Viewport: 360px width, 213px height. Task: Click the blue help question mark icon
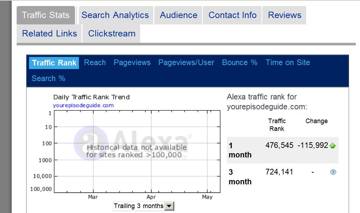click(x=333, y=172)
